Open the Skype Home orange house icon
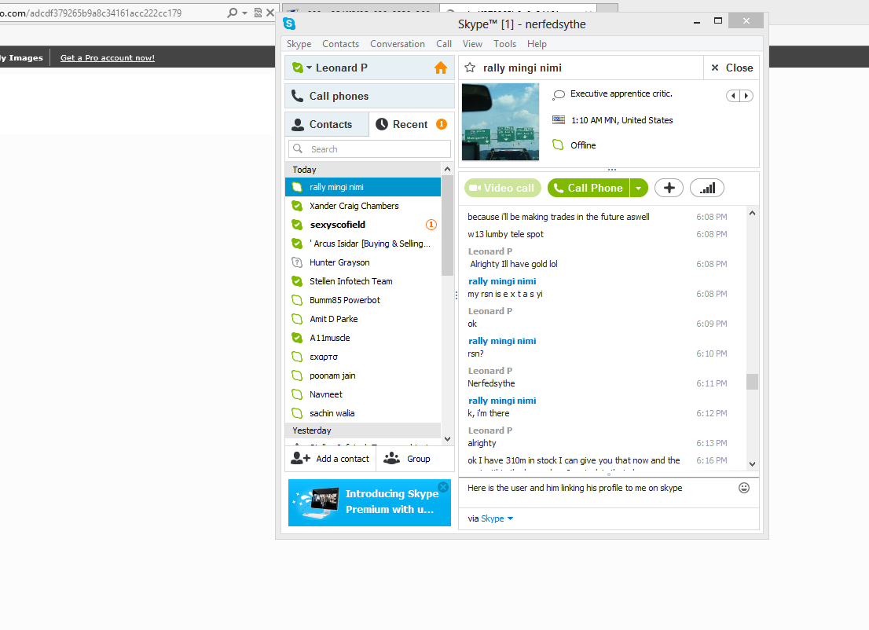The image size is (869, 630). click(441, 68)
